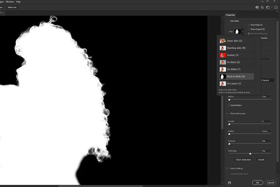
Task: Open the View mode thumbnail dropdown
Action: click(x=239, y=31)
